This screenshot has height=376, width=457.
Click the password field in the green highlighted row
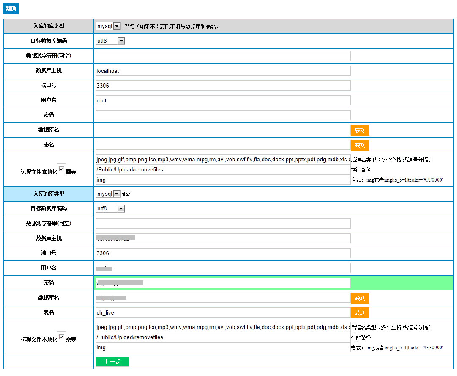click(223, 283)
